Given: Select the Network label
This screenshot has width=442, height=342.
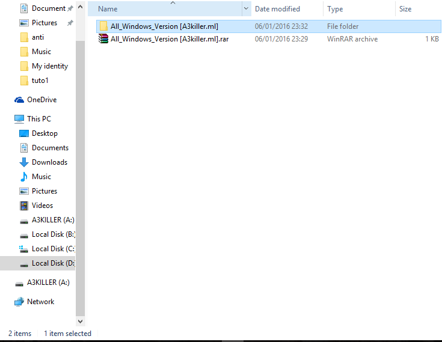Looking at the screenshot, I should tap(41, 302).
